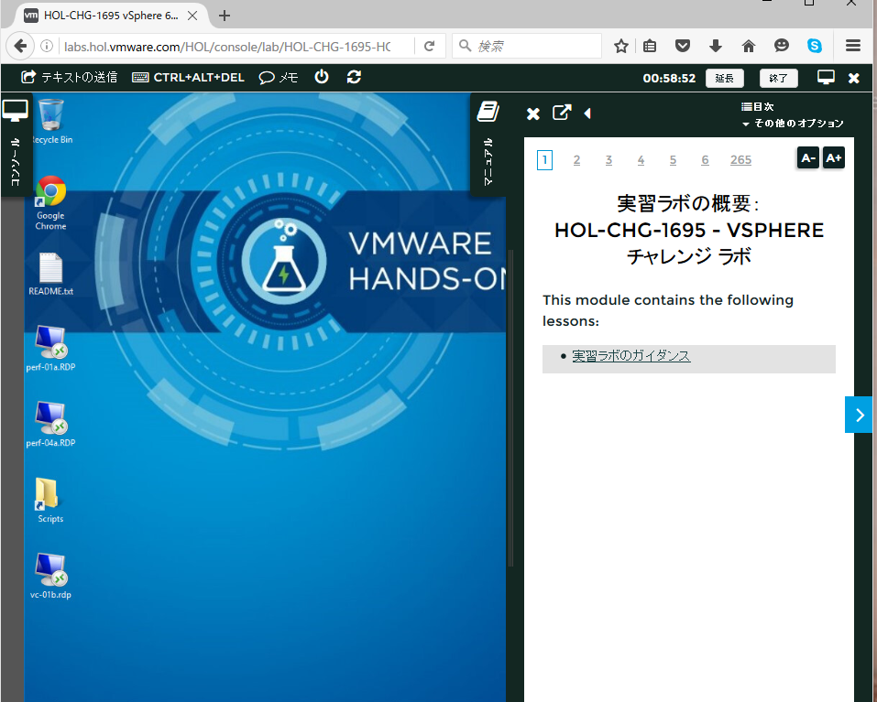The image size is (877, 702).
Task: Click the 検索 search box
Action: [527, 46]
